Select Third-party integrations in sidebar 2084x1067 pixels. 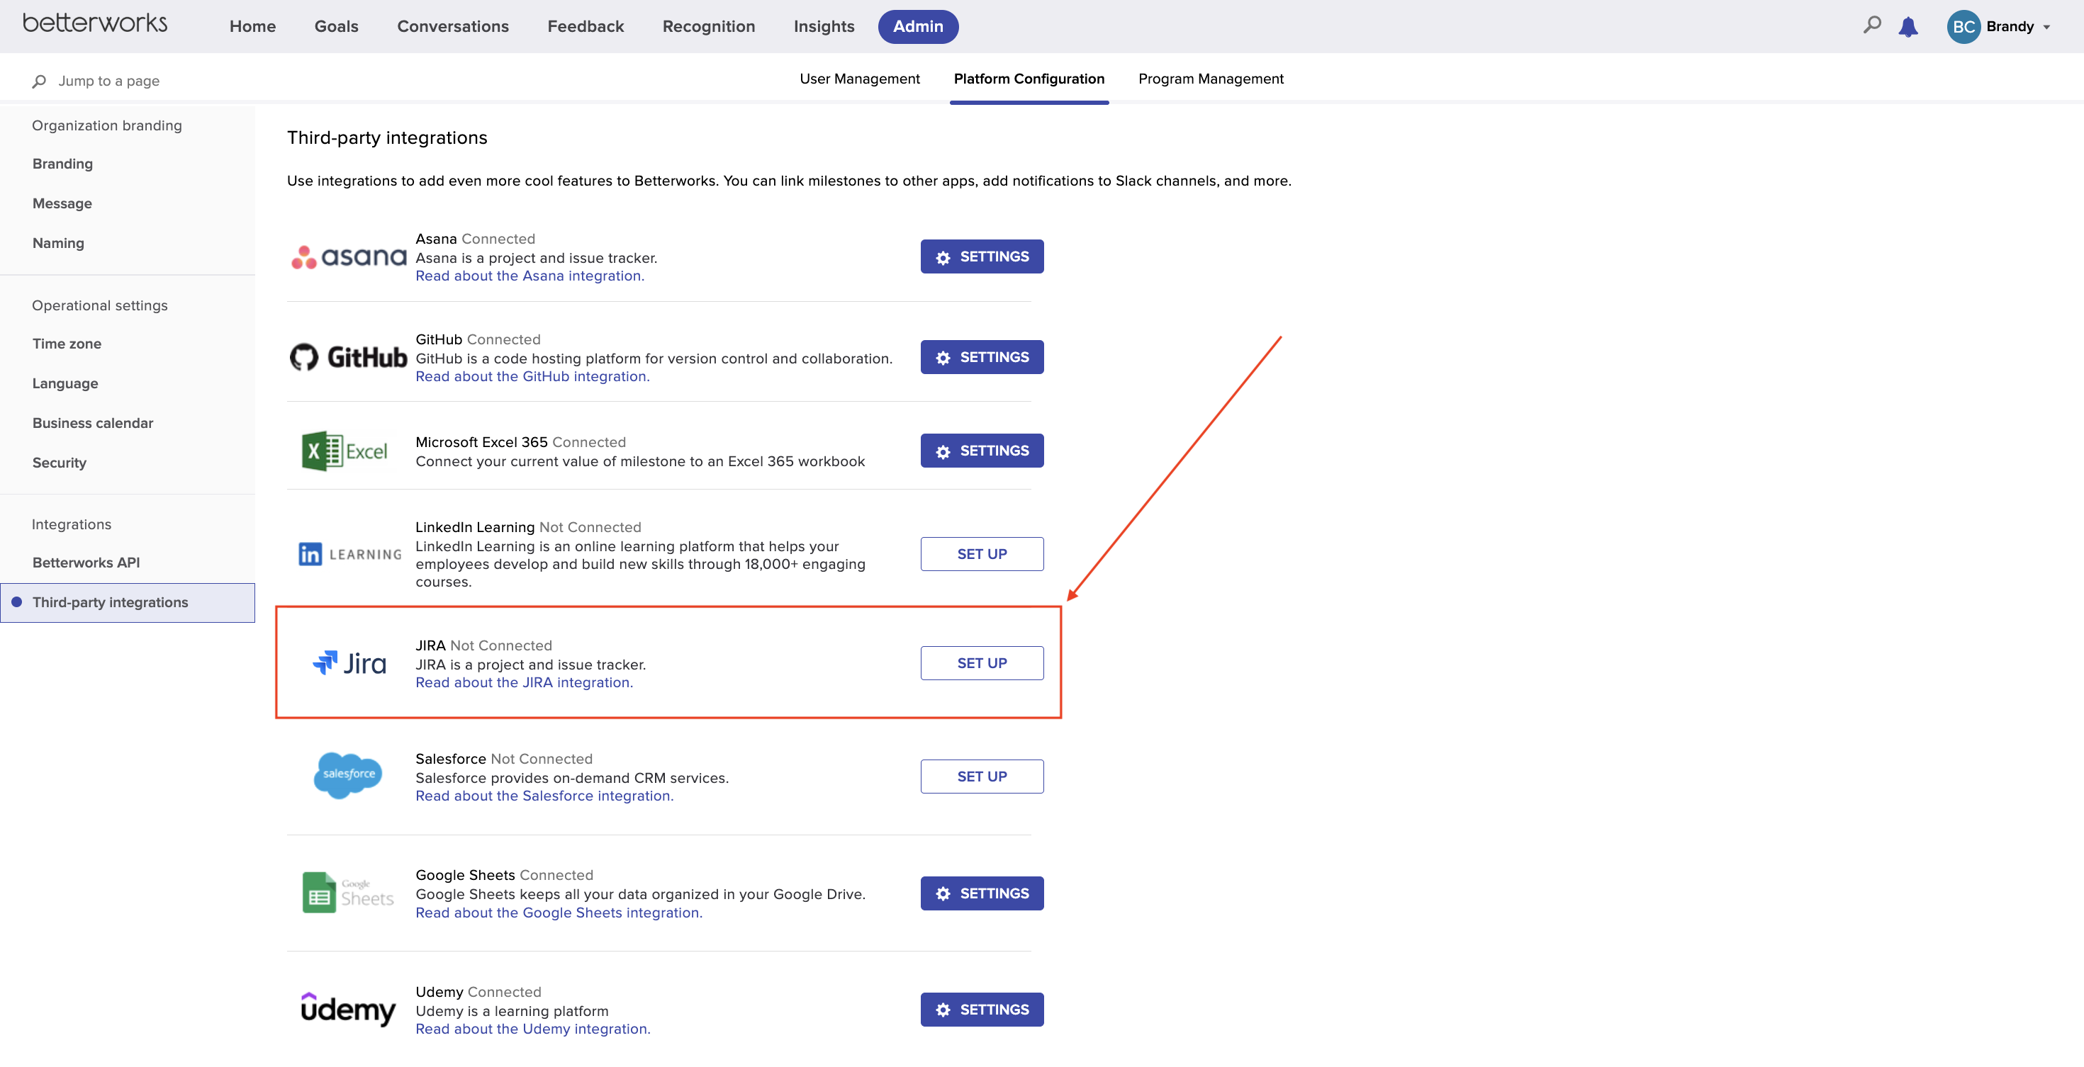pyautogui.click(x=128, y=603)
